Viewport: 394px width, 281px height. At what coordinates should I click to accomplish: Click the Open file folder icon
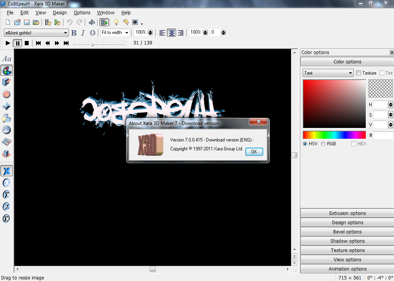point(17,22)
